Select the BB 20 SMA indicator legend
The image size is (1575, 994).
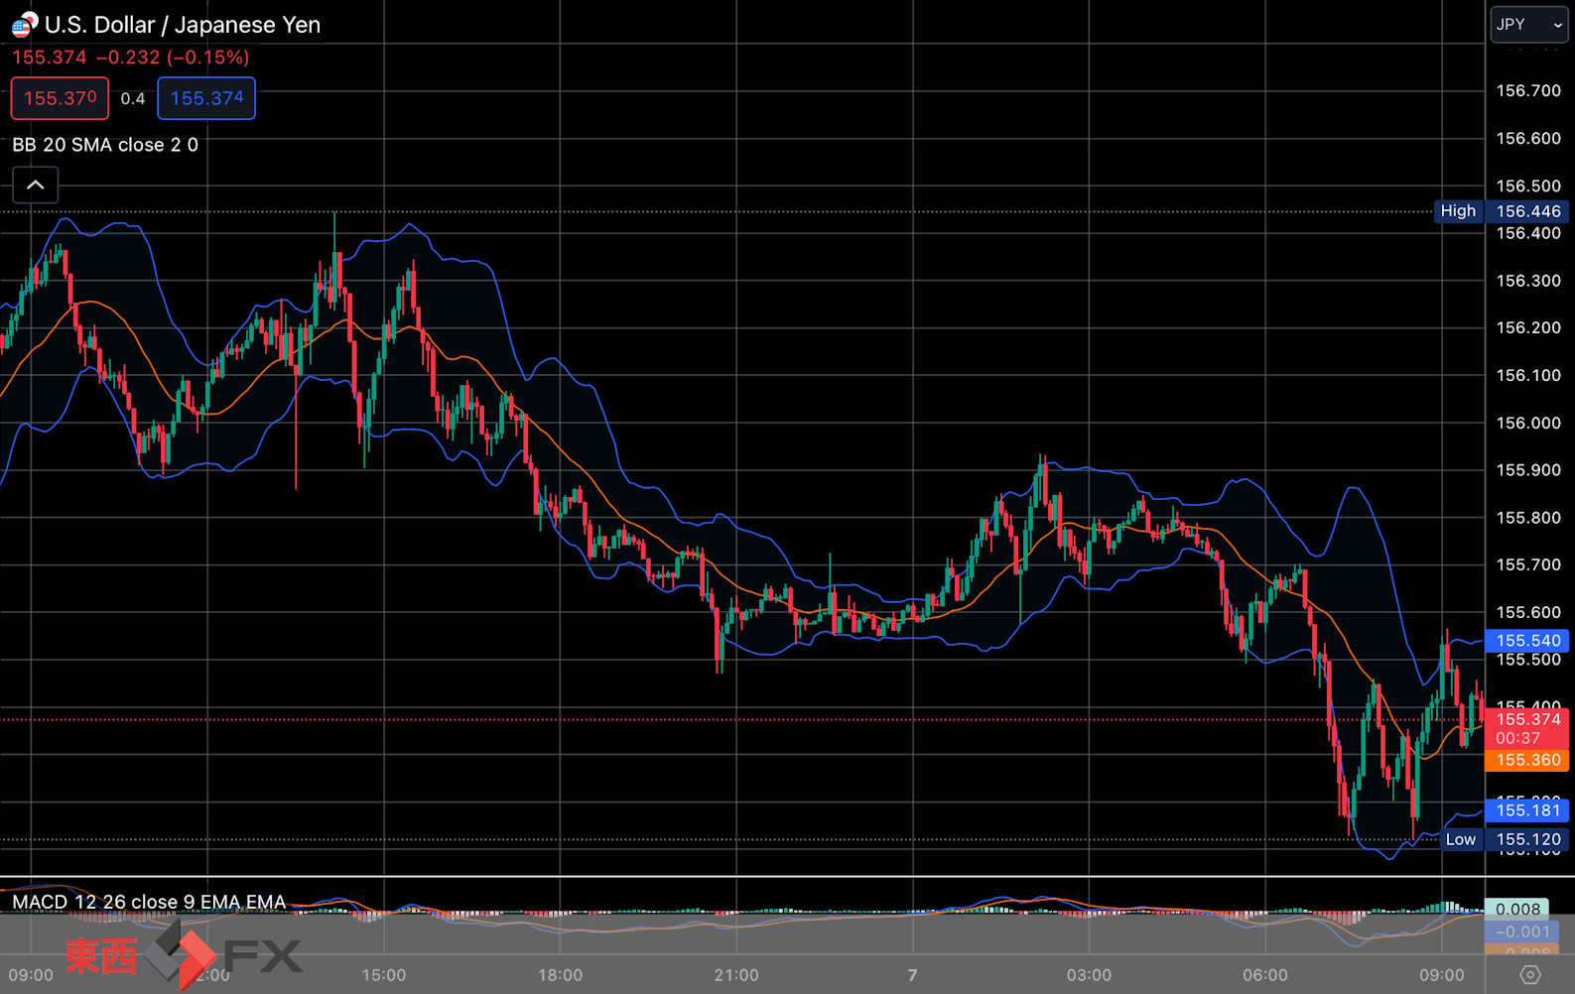pos(105,145)
